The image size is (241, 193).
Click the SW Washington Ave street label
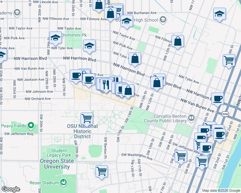click(137, 156)
